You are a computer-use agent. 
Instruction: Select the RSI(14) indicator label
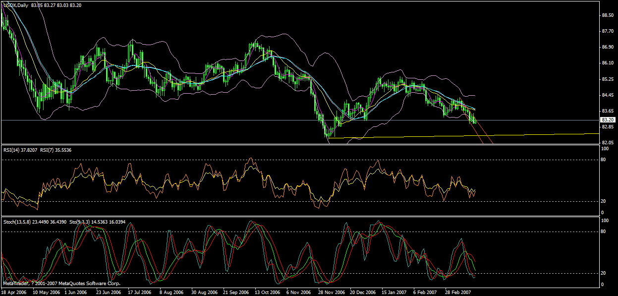(x=20, y=150)
